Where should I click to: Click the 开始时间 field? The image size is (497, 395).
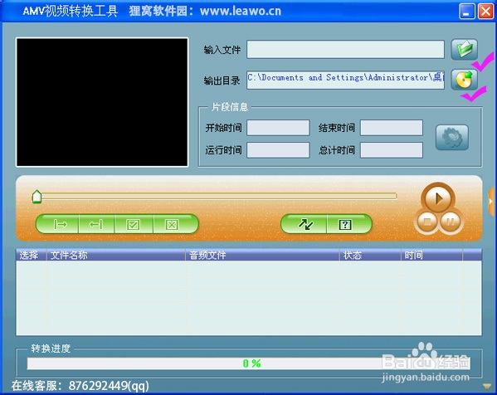[x=278, y=128]
